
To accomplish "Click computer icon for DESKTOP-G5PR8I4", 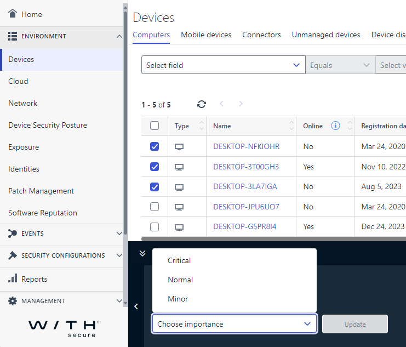I will [x=179, y=227].
